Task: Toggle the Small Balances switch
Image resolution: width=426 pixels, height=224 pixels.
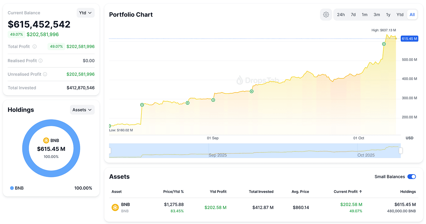Action: coord(411,177)
